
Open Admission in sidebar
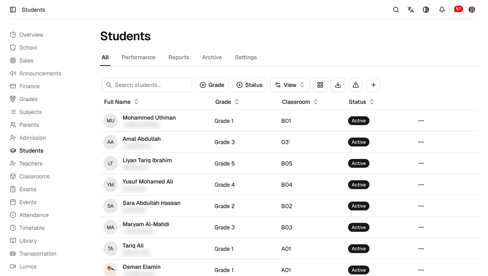pos(28,138)
